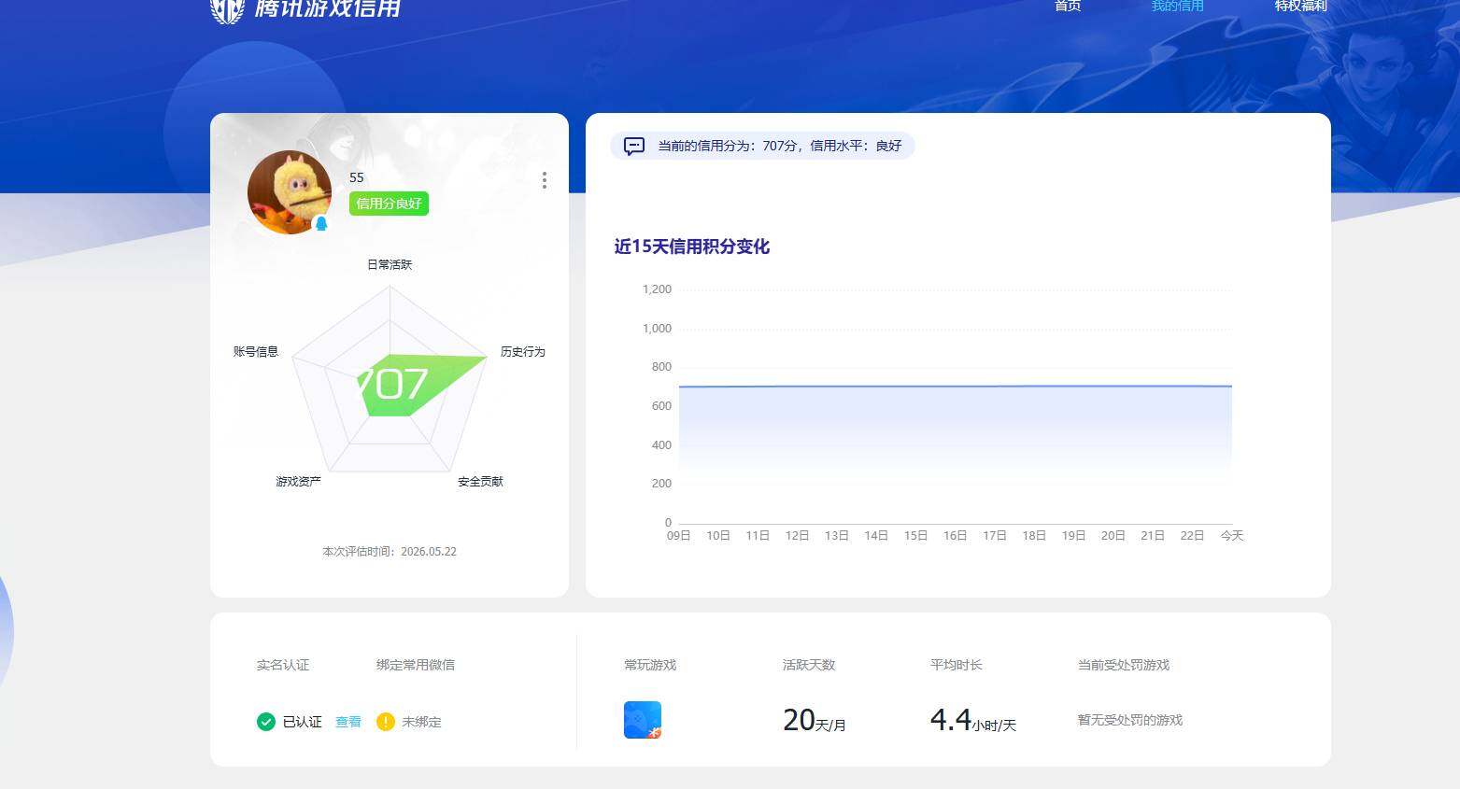Select the 安全贡献 radar label

[x=480, y=481]
